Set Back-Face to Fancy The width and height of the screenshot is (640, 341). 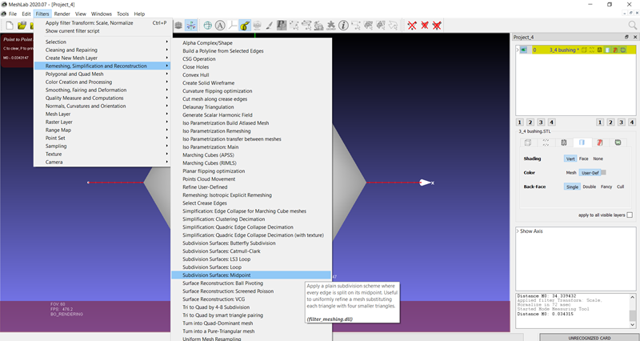click(606, 187)
